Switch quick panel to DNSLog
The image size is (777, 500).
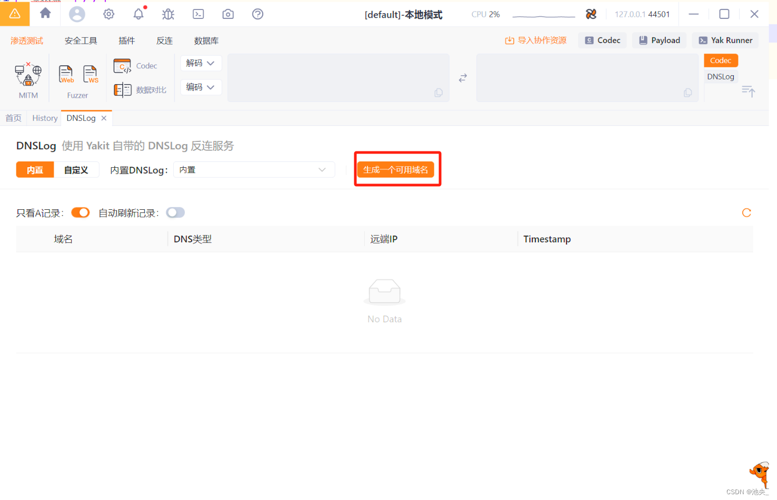tap(721, 77)
